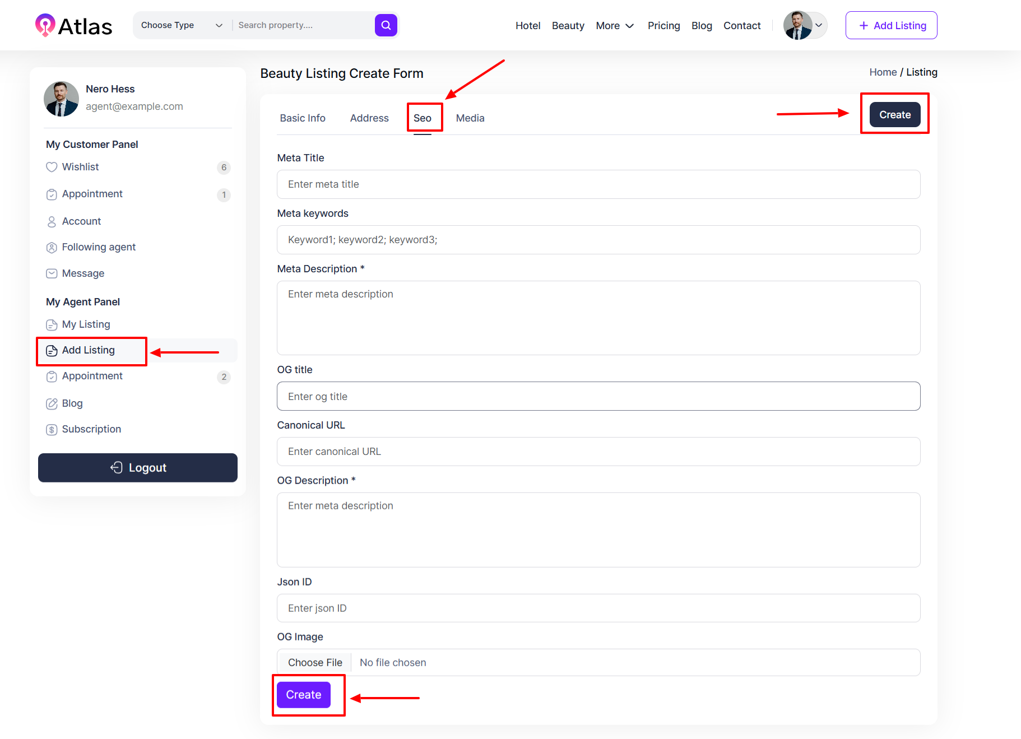
Task: Open the Address tab
Action: (x=369, y=118)
